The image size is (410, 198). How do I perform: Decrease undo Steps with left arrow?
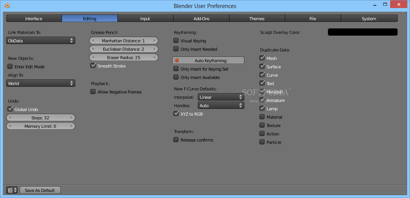[x=10, y=118]
